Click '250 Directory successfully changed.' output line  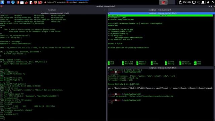[x=17, y=110]
